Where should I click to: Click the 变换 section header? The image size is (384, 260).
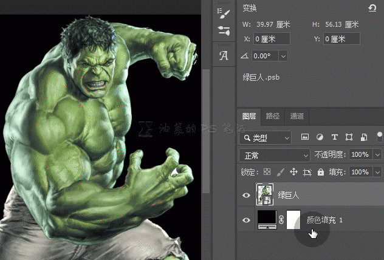coord(250,8)
